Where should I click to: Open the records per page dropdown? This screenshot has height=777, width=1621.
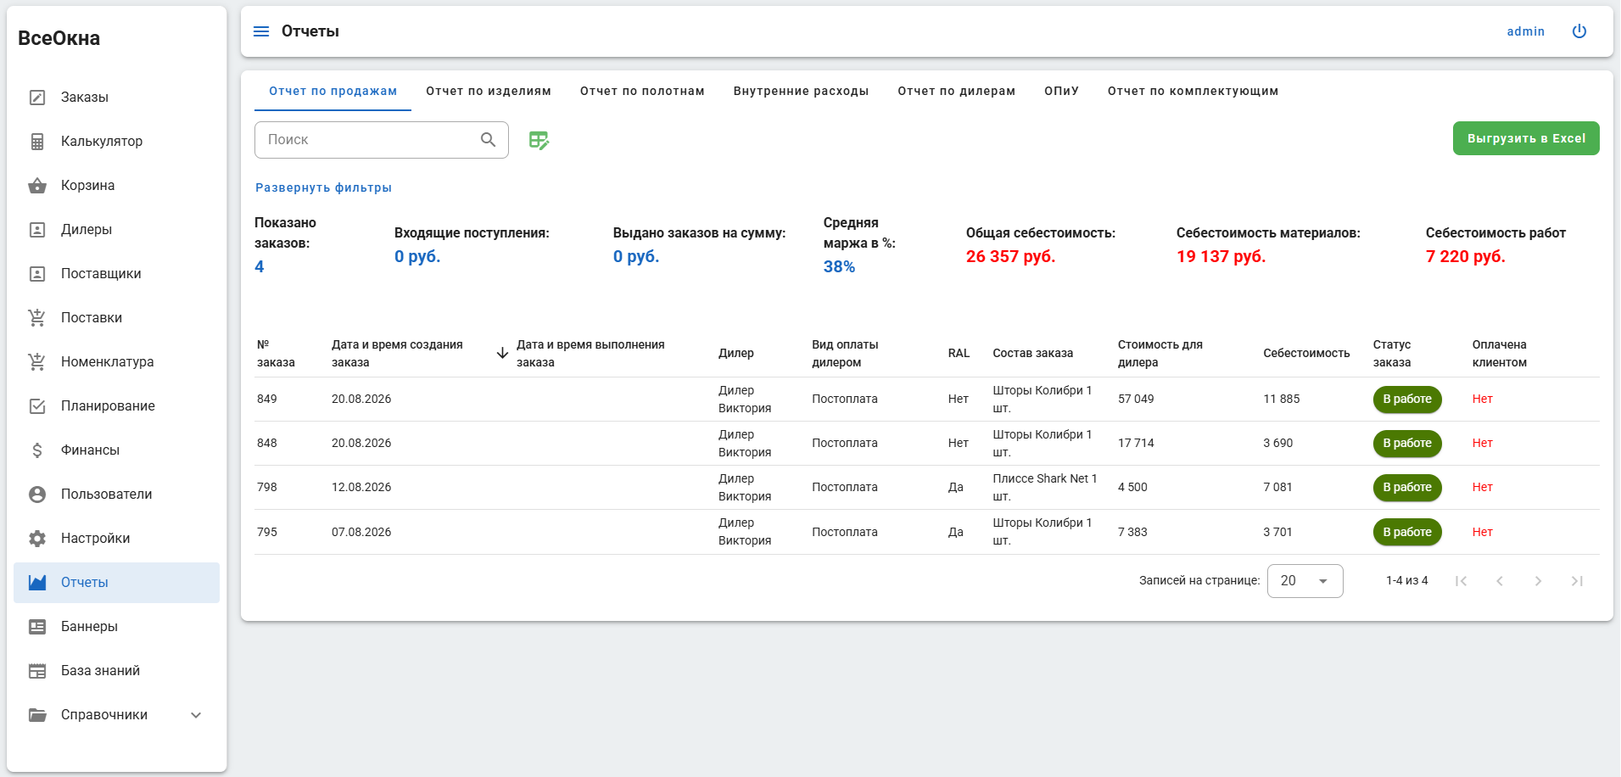(x=1305, y=581)
